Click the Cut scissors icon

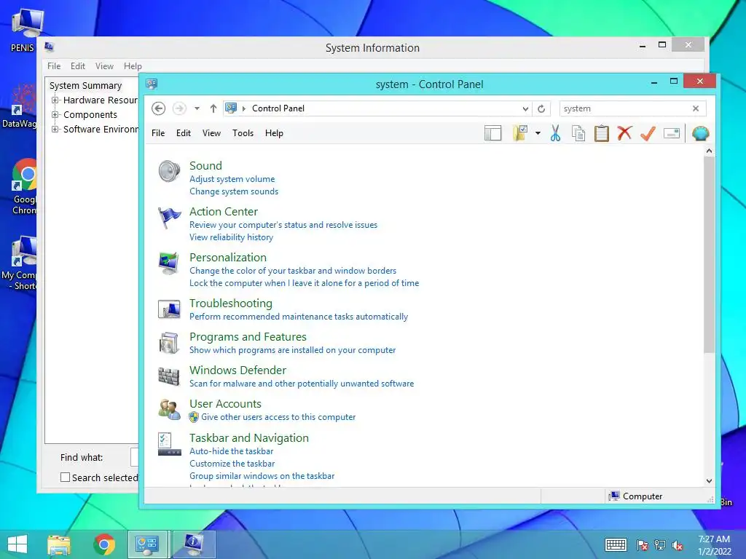555,134
